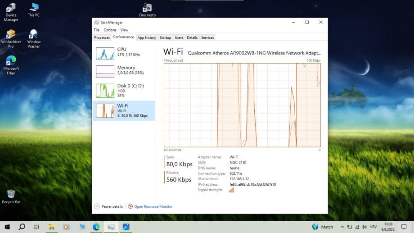
Task: Collapse view with Fewer details chevron
Action: pos(97,206)
